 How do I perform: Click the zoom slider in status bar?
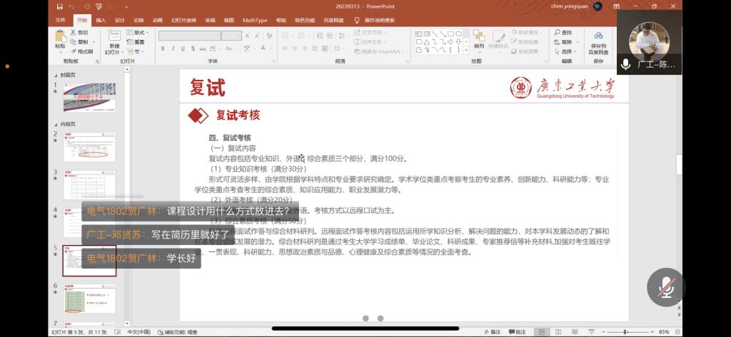click(x=625, y=332)
